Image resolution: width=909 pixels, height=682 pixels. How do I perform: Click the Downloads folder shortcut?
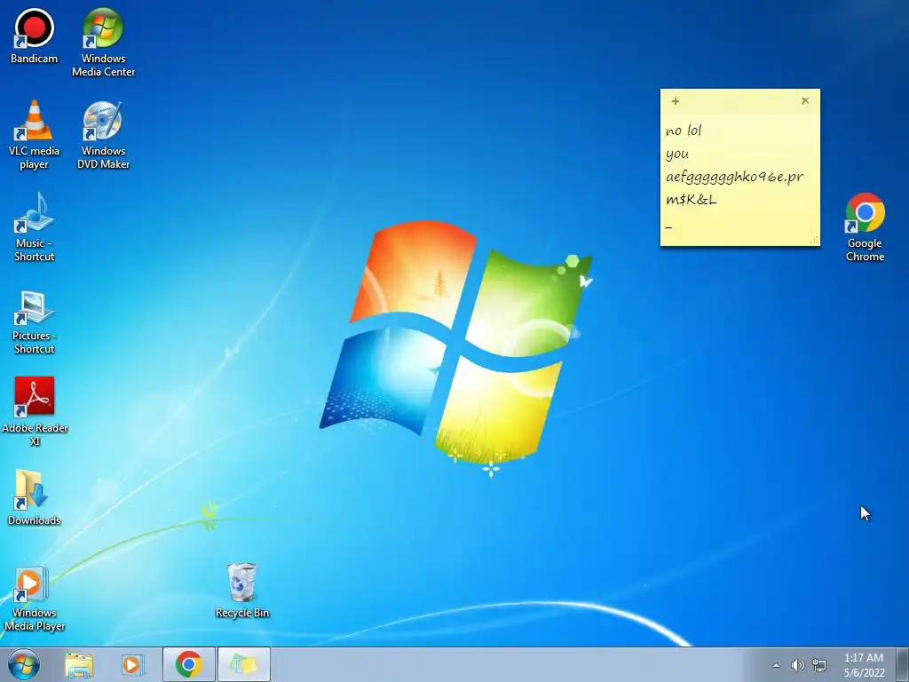tap(35, 497)
